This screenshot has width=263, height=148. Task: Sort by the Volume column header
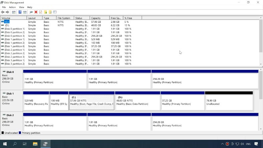(x=13, y=18)
